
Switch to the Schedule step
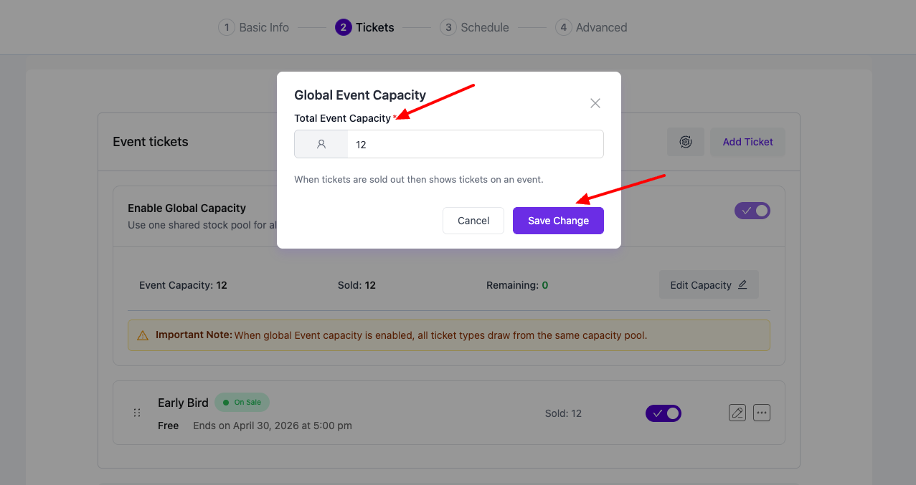(474, 28)
